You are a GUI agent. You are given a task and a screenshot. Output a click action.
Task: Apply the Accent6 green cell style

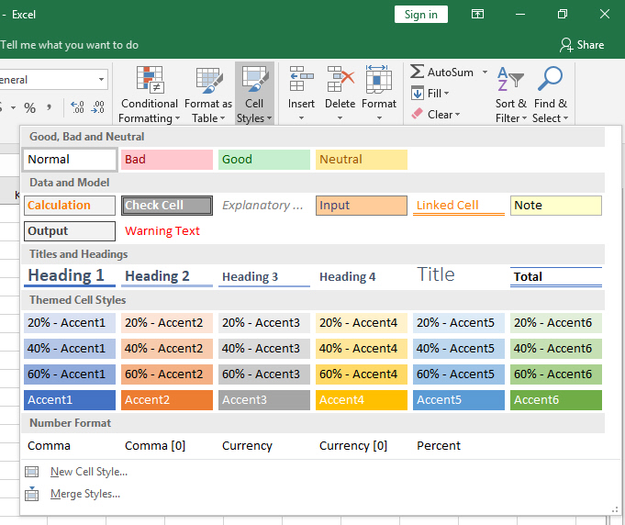coord(555,400)
